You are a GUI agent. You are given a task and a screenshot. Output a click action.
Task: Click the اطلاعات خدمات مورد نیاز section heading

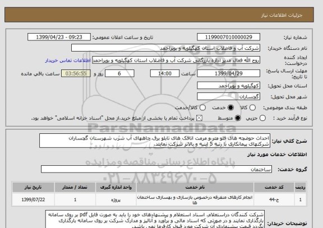pyautogui.click(x=277, y=155)
